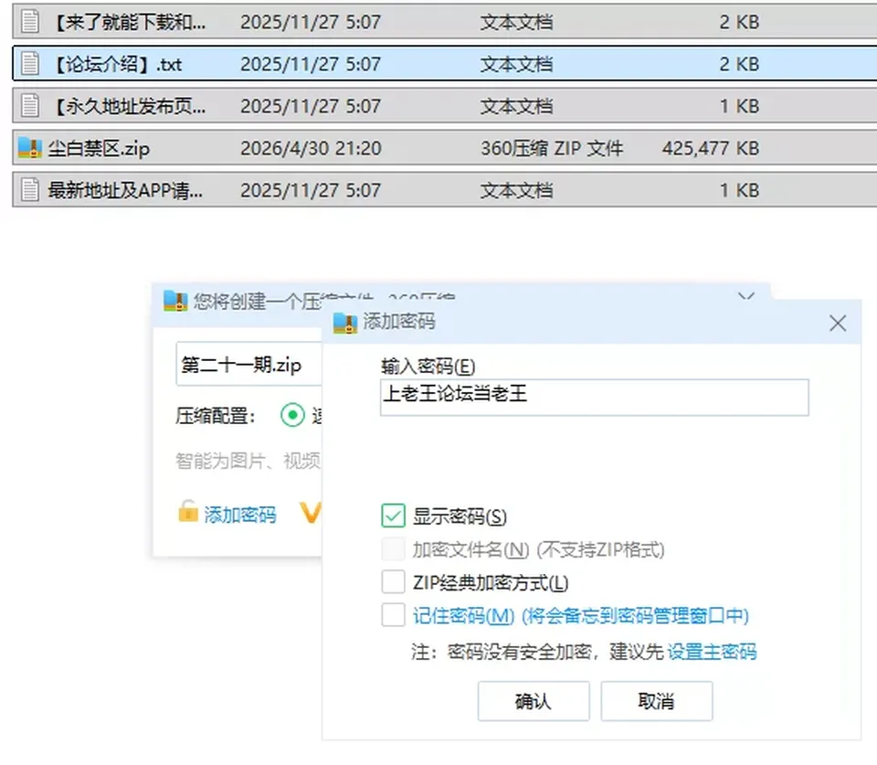The width and height of the screenshot is (877, 765).
Task: Click the 425,477 KB size cell
Action: [711, 148]
